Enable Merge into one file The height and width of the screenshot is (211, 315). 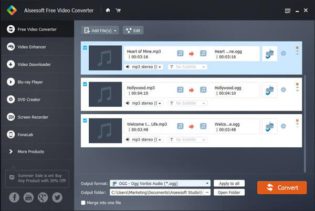pos(83,203)
